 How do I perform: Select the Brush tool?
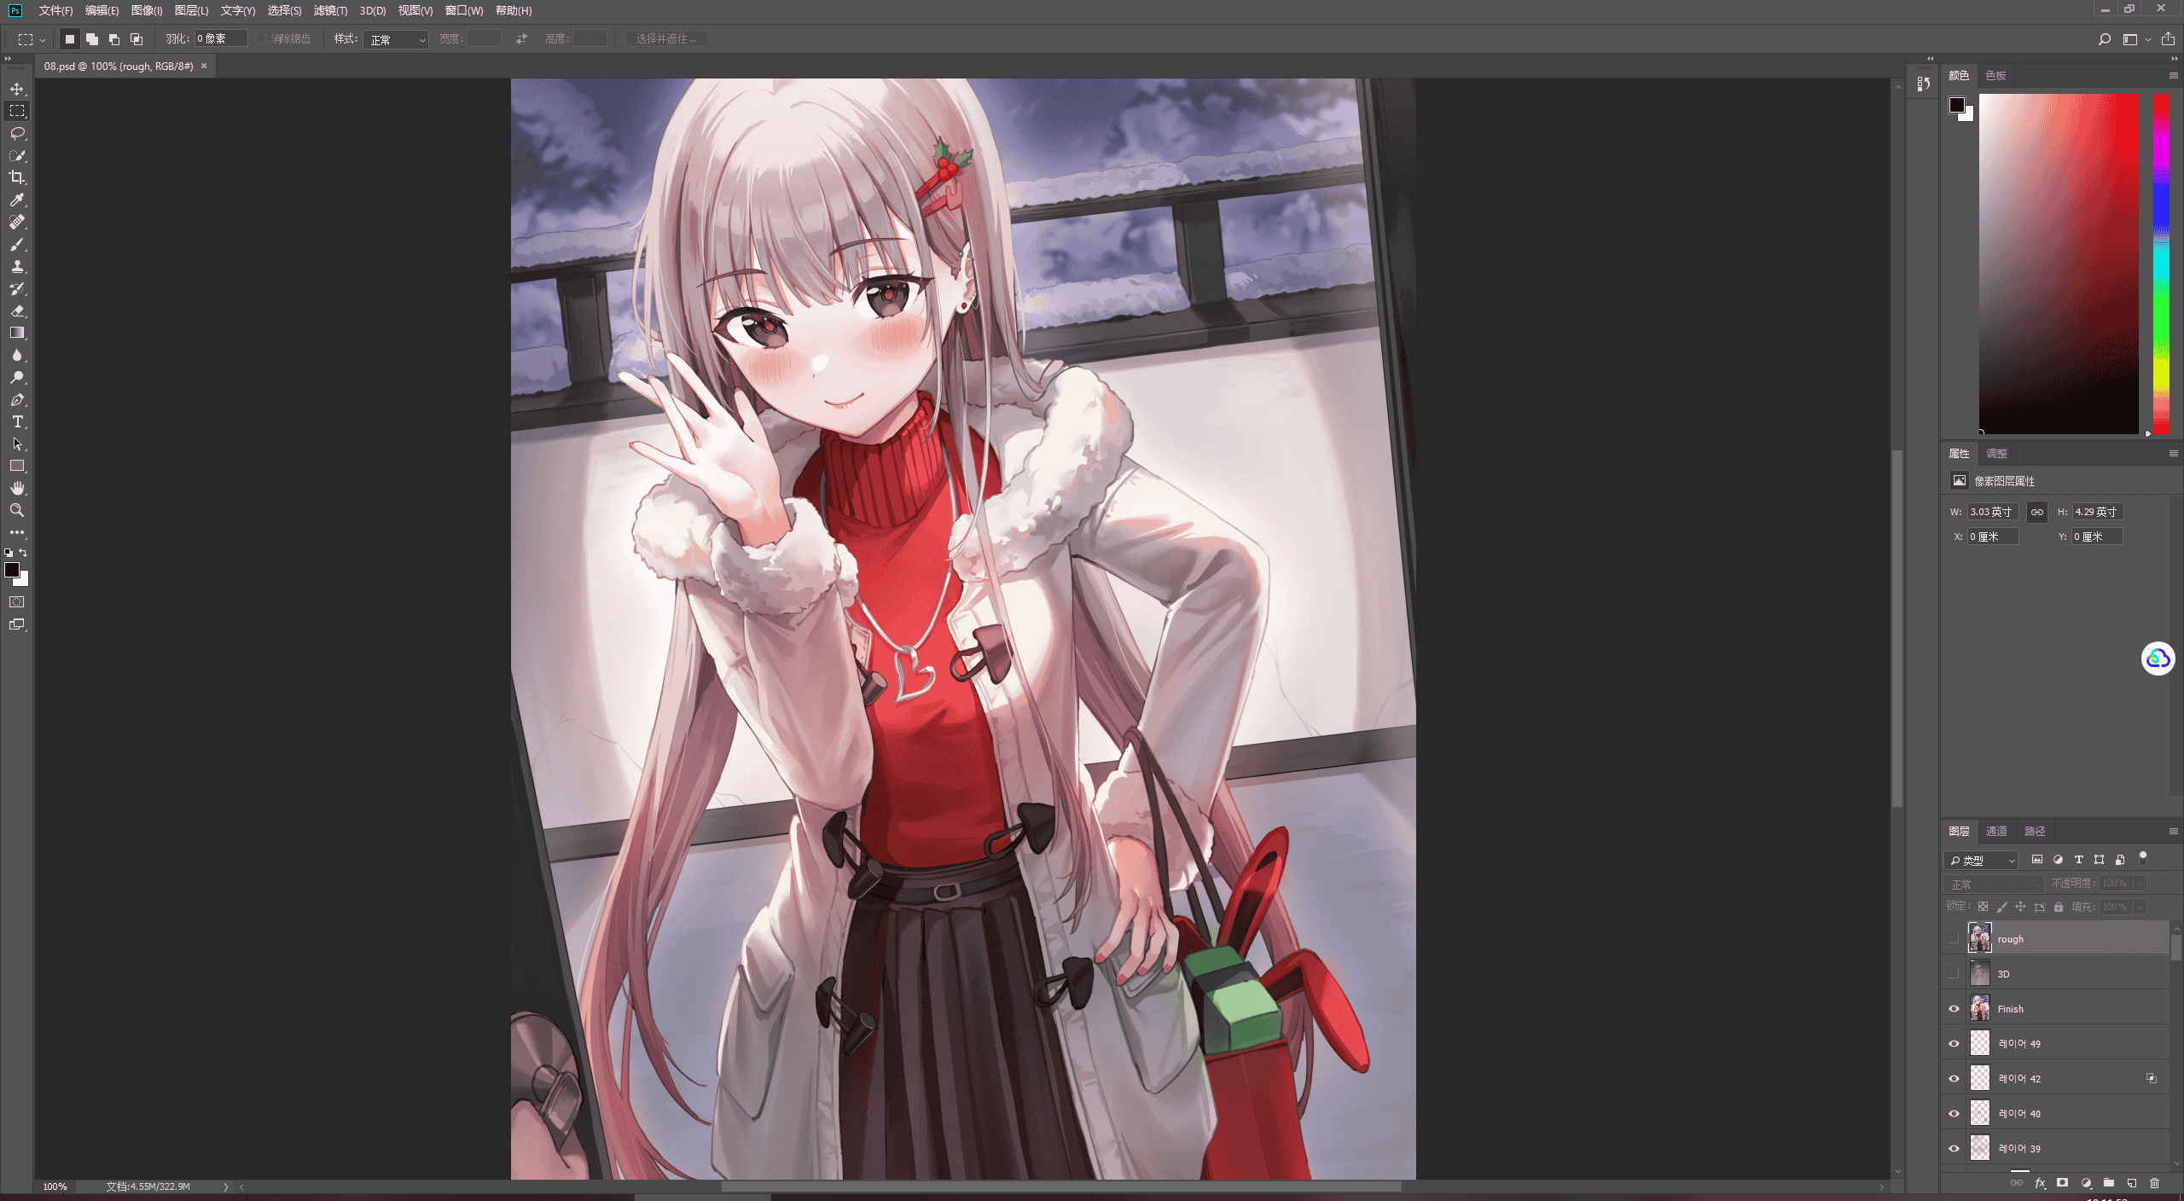17,244
